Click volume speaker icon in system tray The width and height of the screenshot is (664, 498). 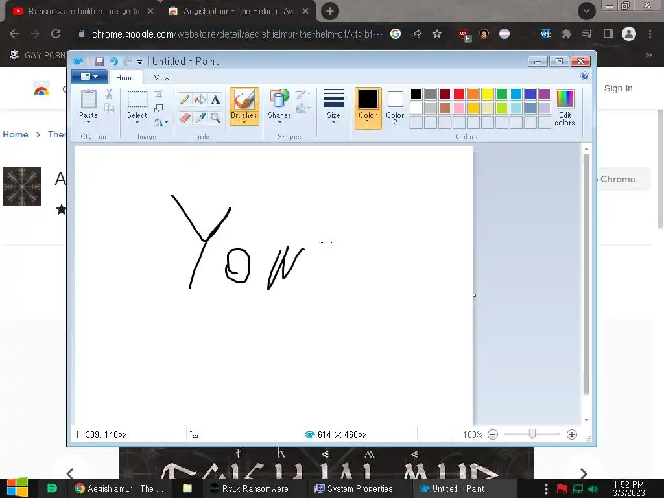(x=593, y=489)
